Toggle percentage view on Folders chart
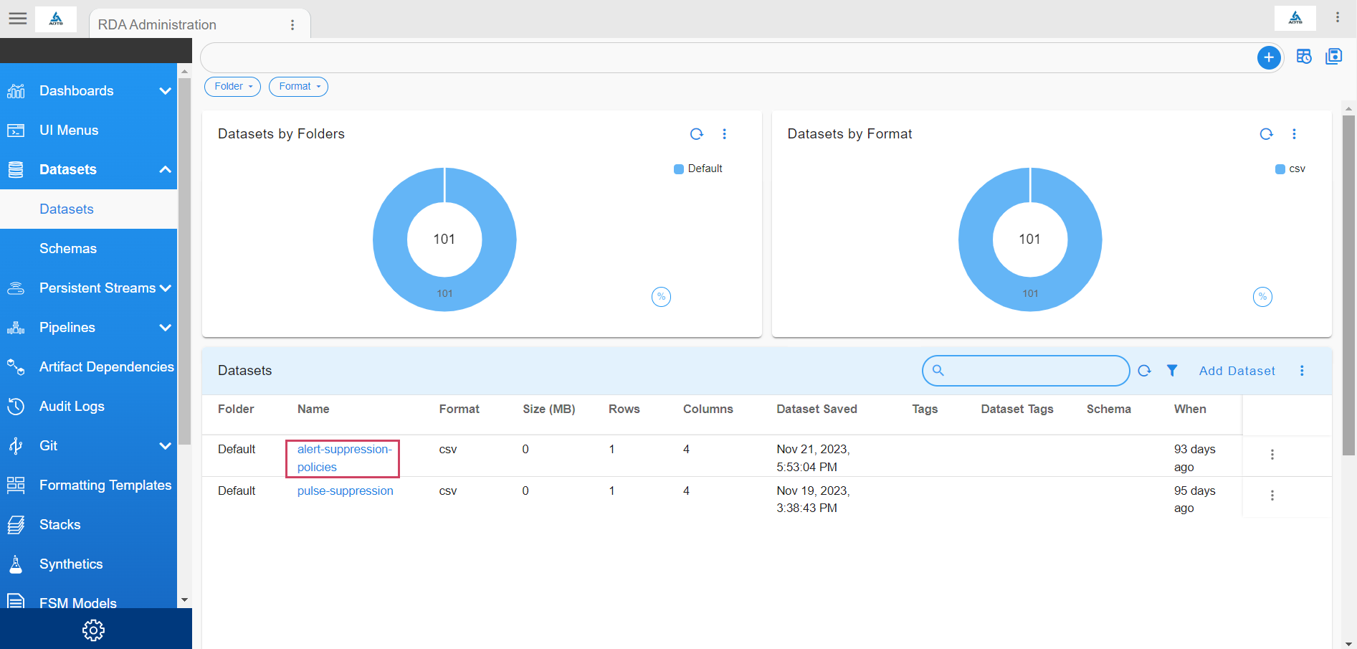This screenshot has height=649, width=1357. [661, 297]
